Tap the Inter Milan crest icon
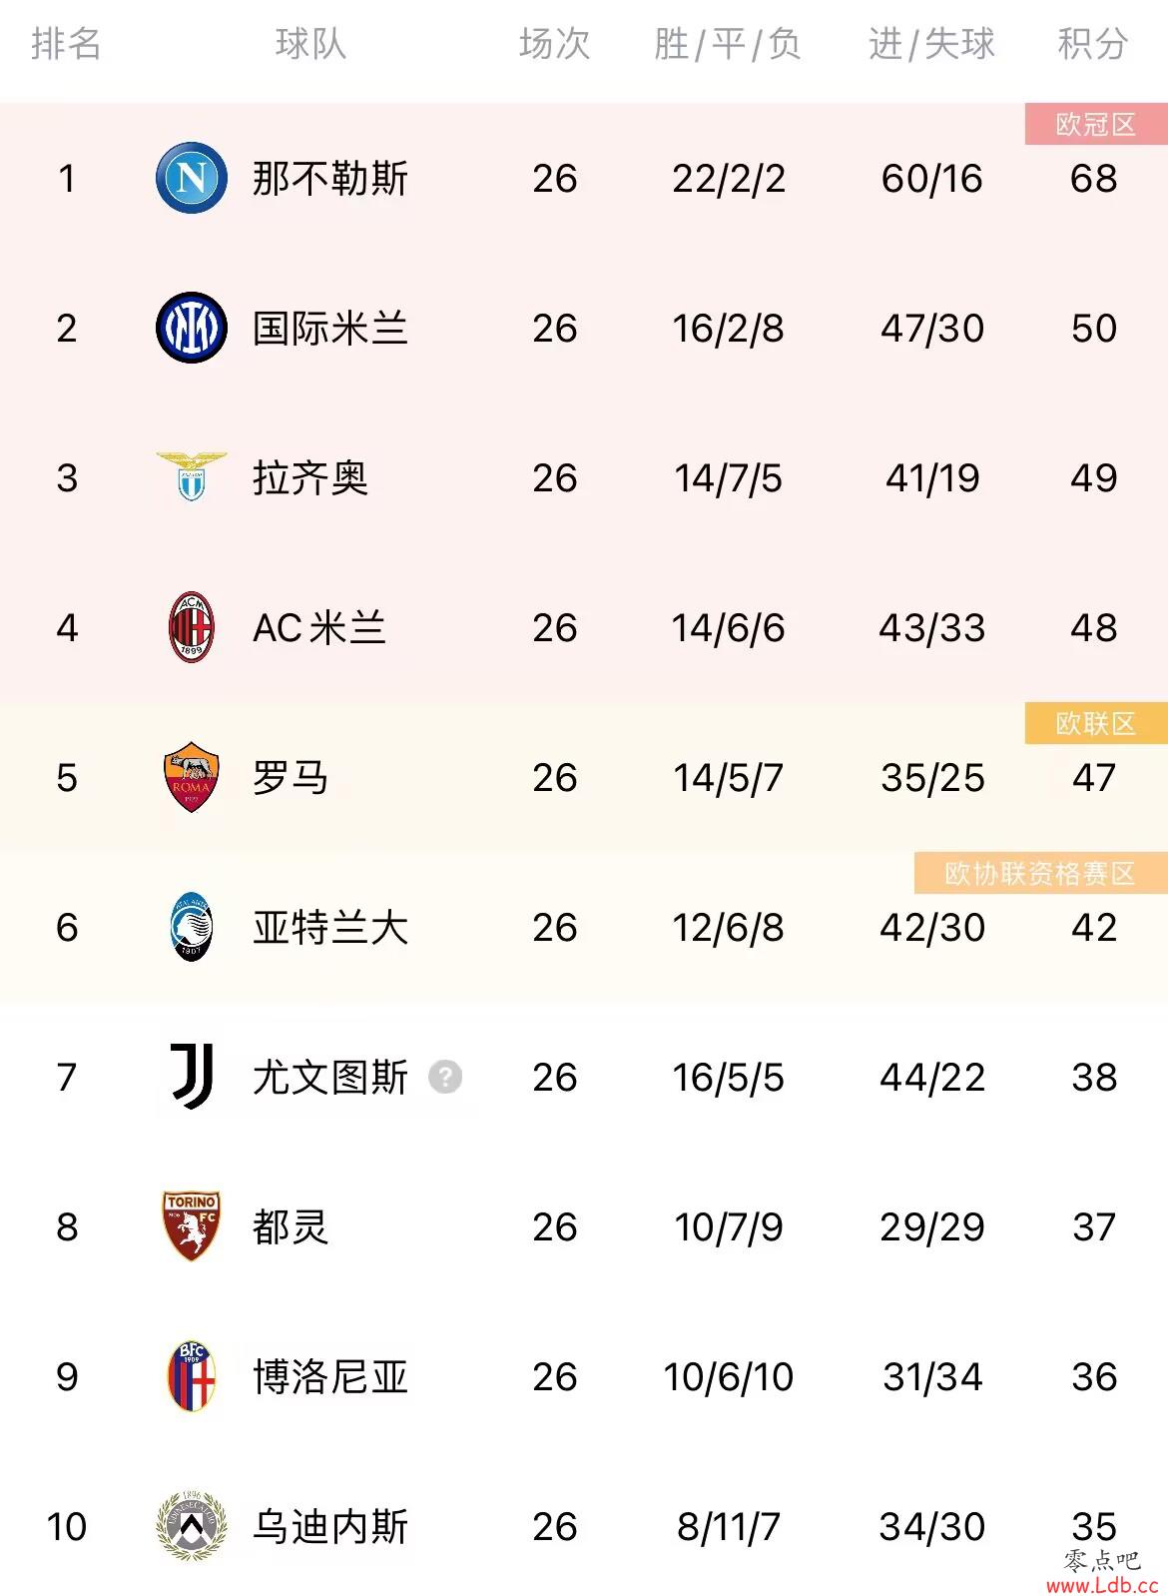Image resolution: width=1168 pixels, height=1596 pixels. pyautogui.click(x=191, y=328)
